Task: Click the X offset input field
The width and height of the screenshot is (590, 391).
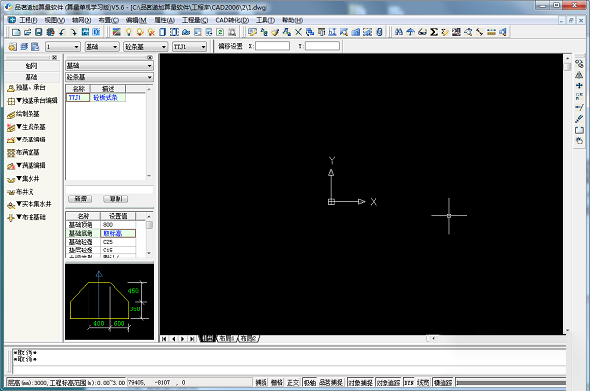Action: pyautogui.click(x=272, y=46)
